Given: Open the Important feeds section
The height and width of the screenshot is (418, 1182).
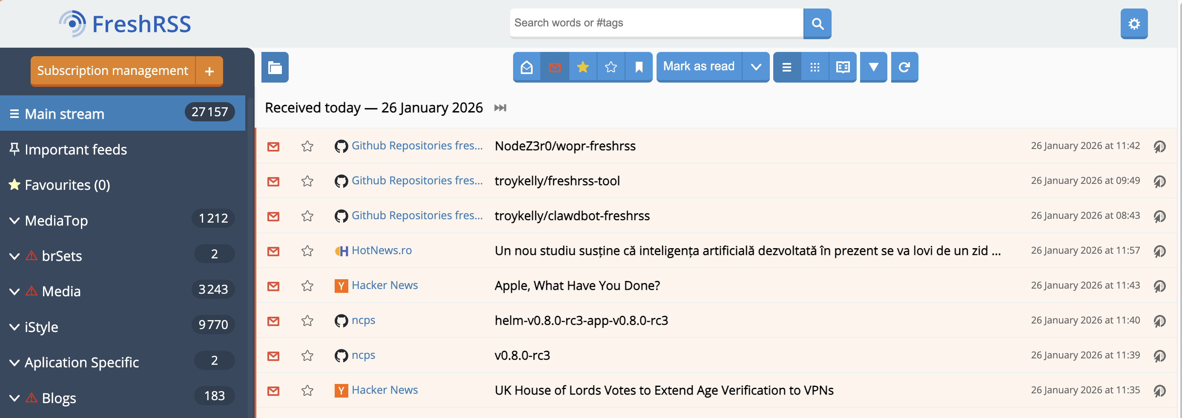Looking at the screenshot, I should [76, 149].
